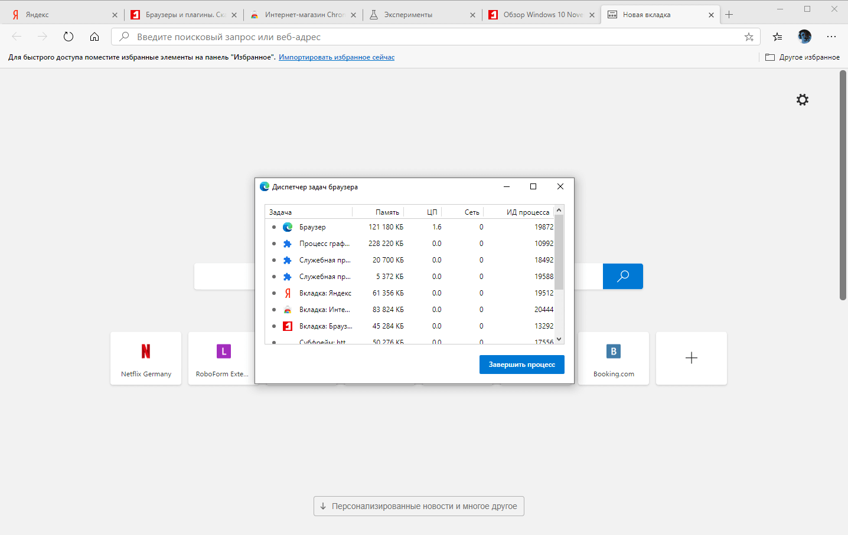The image size is (848, 535).
Task: Add a new quick link tile
Action: [x=692, y=358]
